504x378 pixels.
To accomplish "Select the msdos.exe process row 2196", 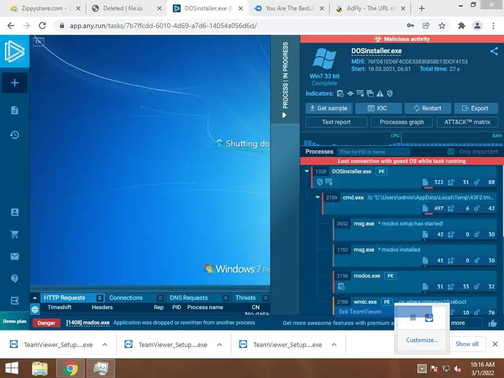I will (x=415, y=281).
